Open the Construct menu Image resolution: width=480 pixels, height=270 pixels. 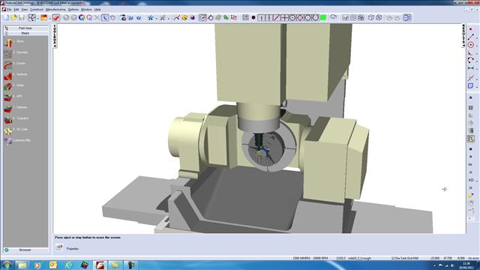pyautogui.click(x=37, y=10)
